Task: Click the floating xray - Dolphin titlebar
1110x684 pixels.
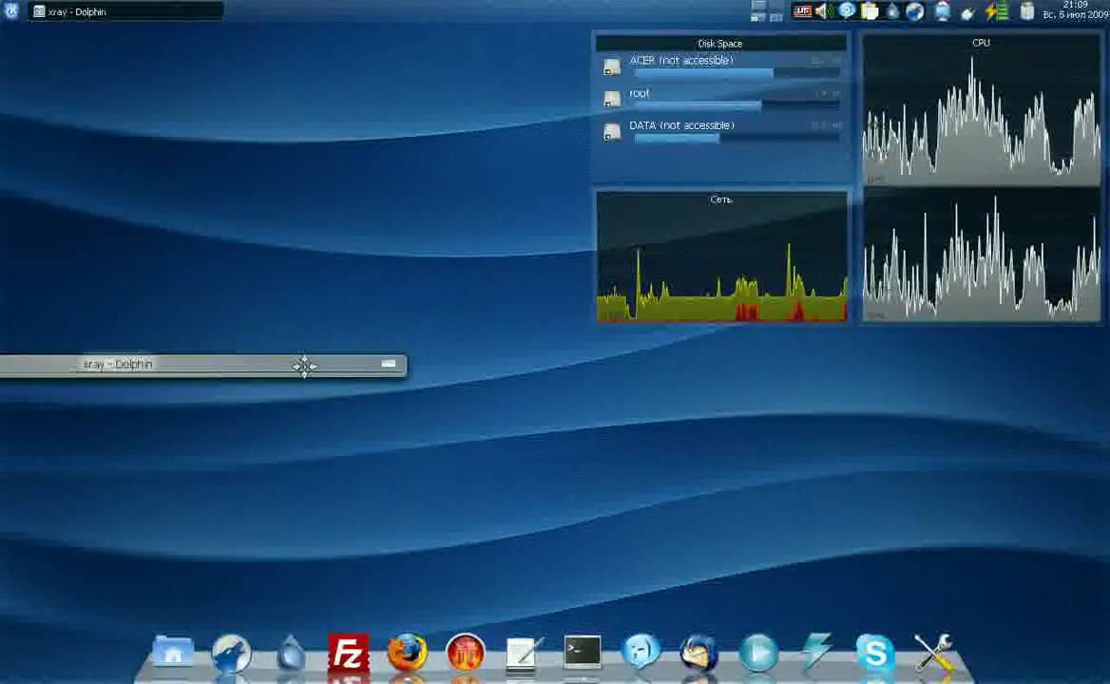Action: (x=203, y=365)
